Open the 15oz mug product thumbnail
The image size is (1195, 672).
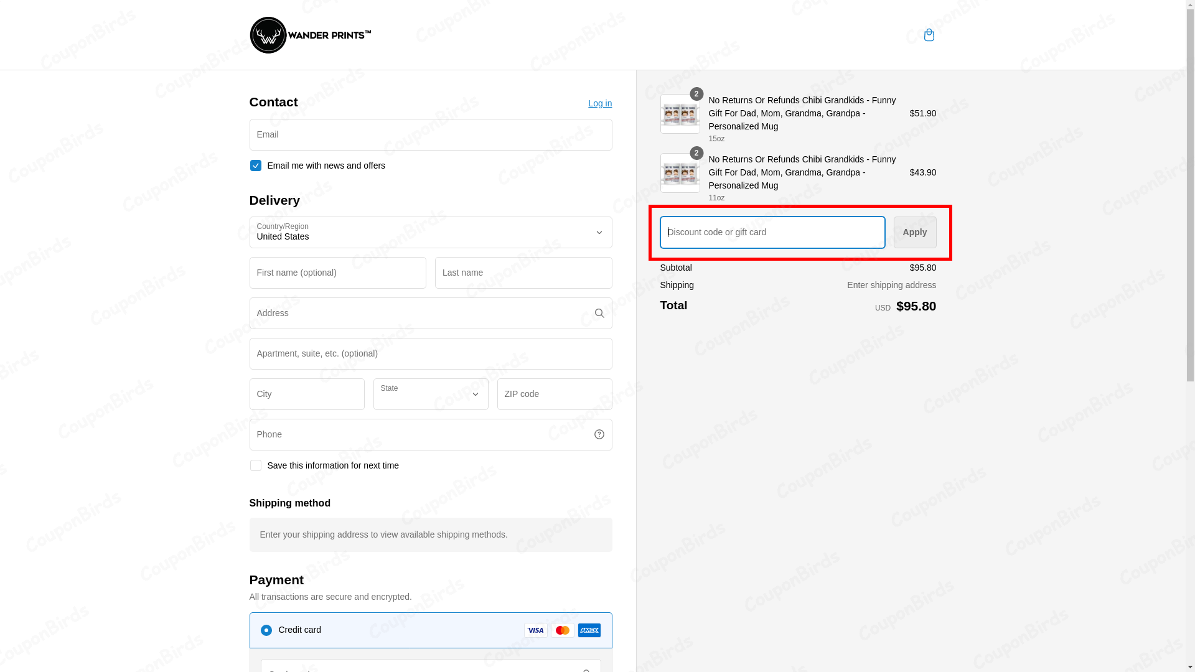point(680,114)
